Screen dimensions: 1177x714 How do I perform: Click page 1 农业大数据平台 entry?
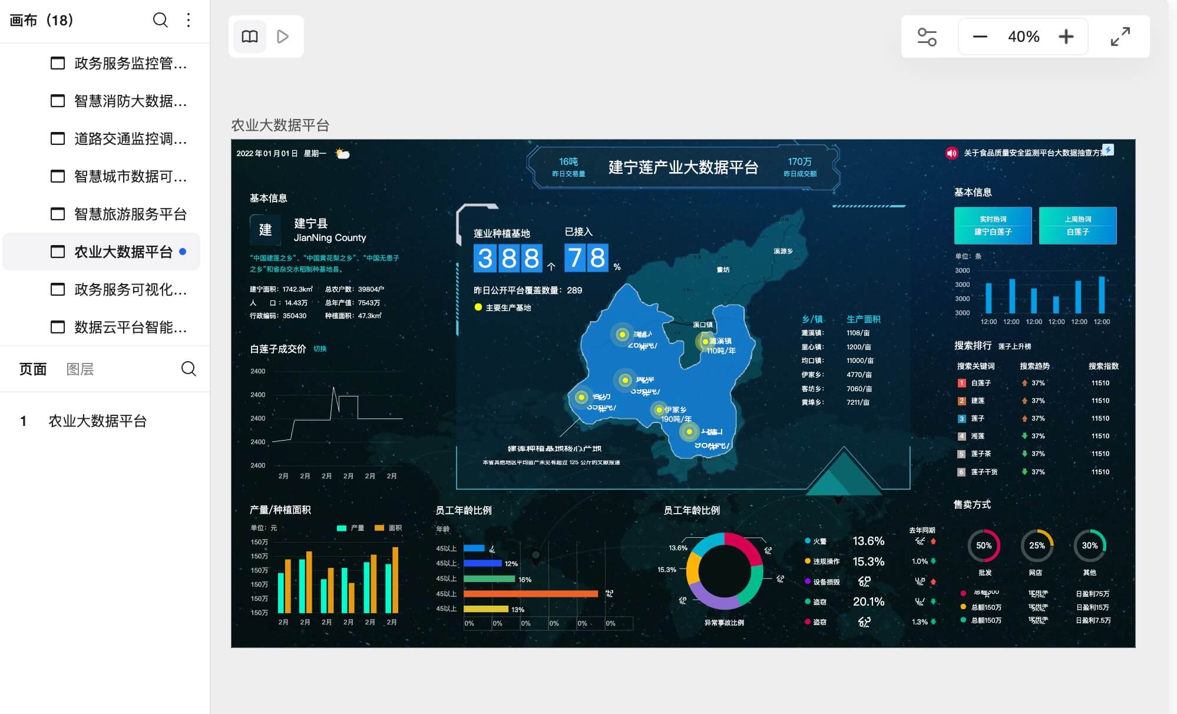[x=97, y=421]
